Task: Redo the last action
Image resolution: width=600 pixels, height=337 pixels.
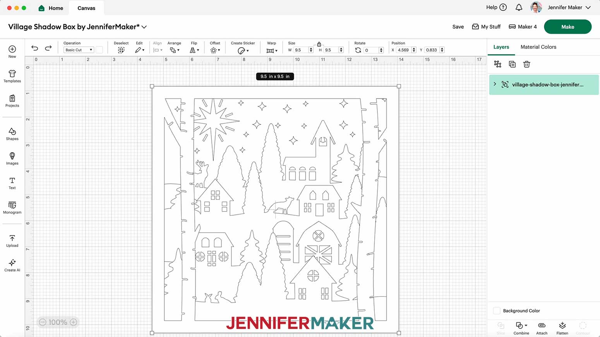Action: 48,48
